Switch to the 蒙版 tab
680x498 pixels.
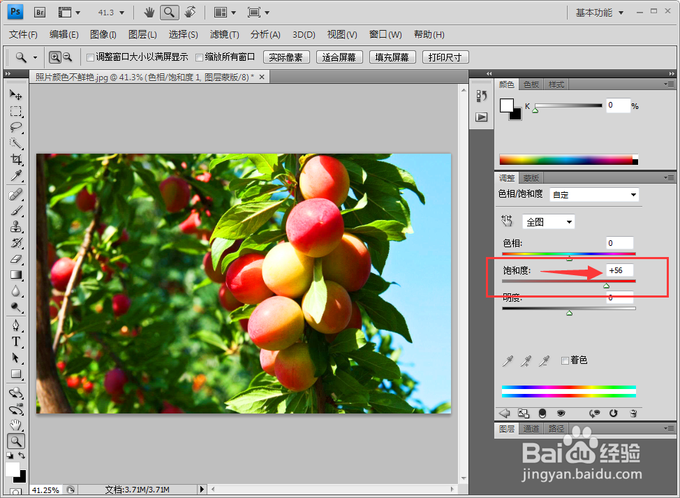(x=531, y=178)
